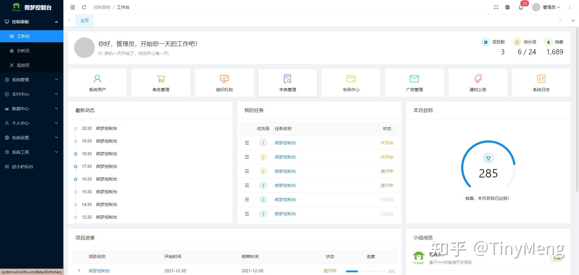
Task: Click the 待办项 checklist icon
Action: pos(517,42)
